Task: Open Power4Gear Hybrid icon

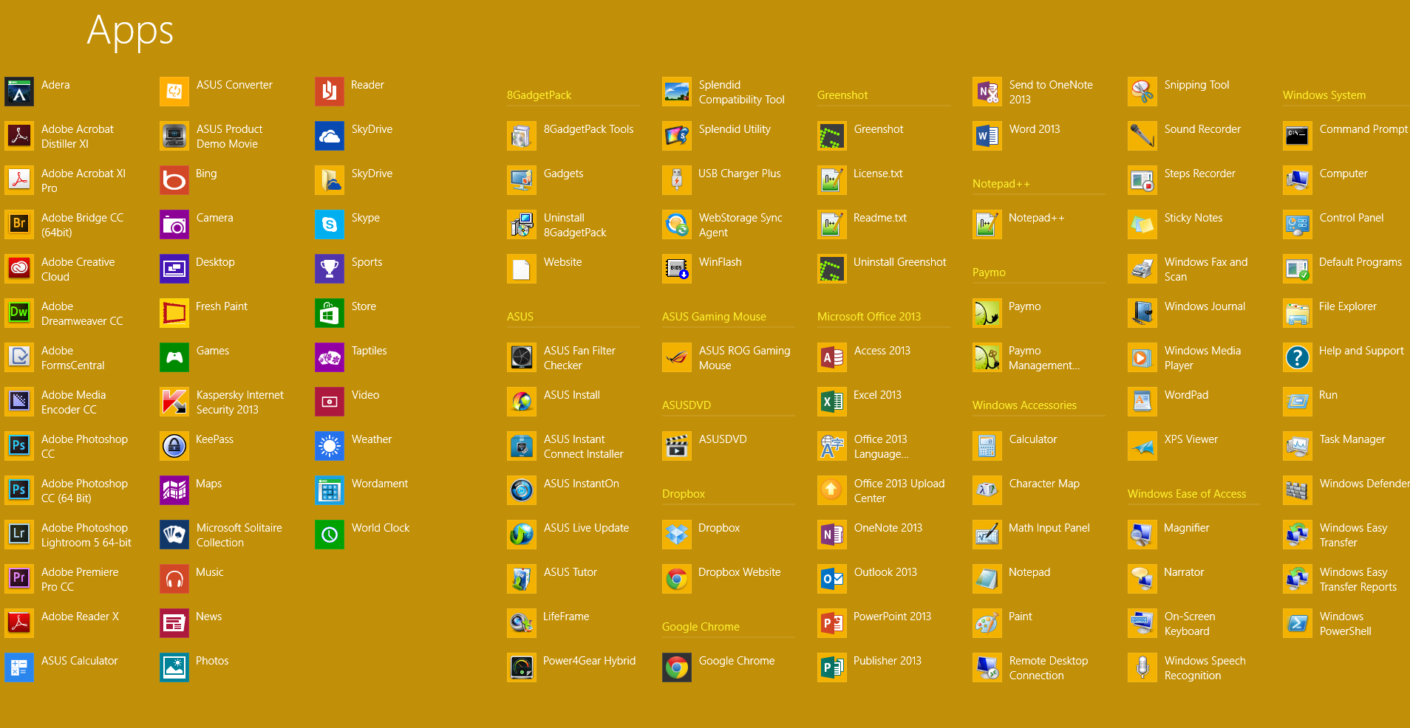Action: 522,667
